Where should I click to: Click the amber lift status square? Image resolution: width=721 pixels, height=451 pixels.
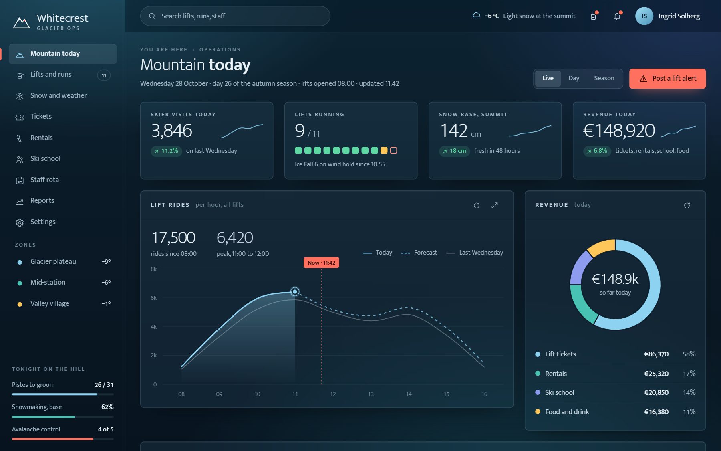(384, 150)
